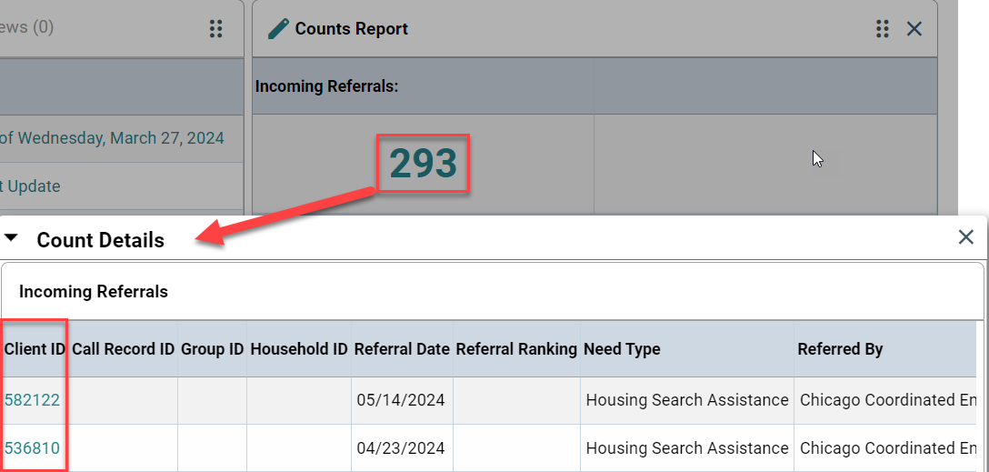Open the 293 incoming referrals count
989x472 pixels.
pyautogui.click(x=423, y=164)
